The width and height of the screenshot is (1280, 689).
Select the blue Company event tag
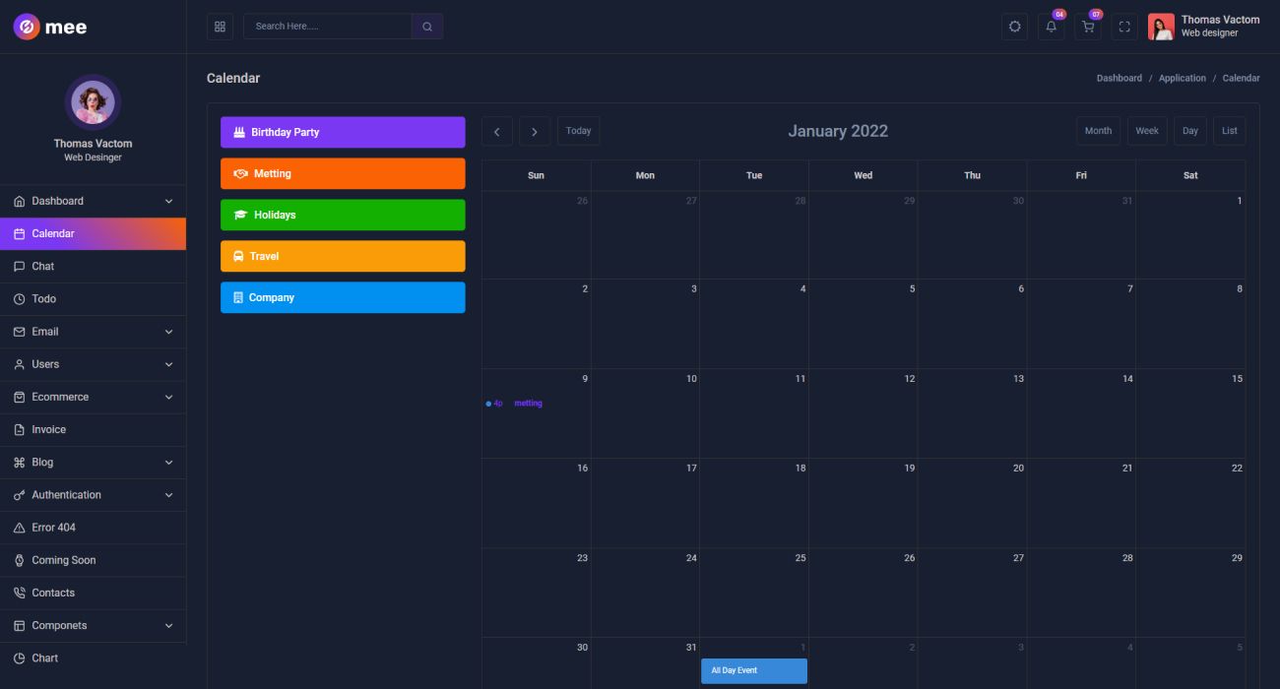coord(343,297)
